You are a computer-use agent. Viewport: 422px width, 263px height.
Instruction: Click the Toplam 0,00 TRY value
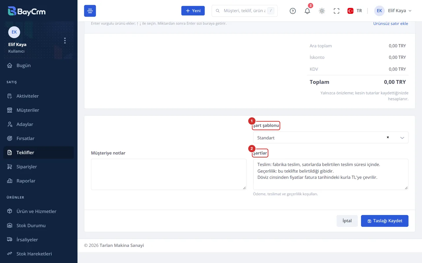tap(395, 82)
